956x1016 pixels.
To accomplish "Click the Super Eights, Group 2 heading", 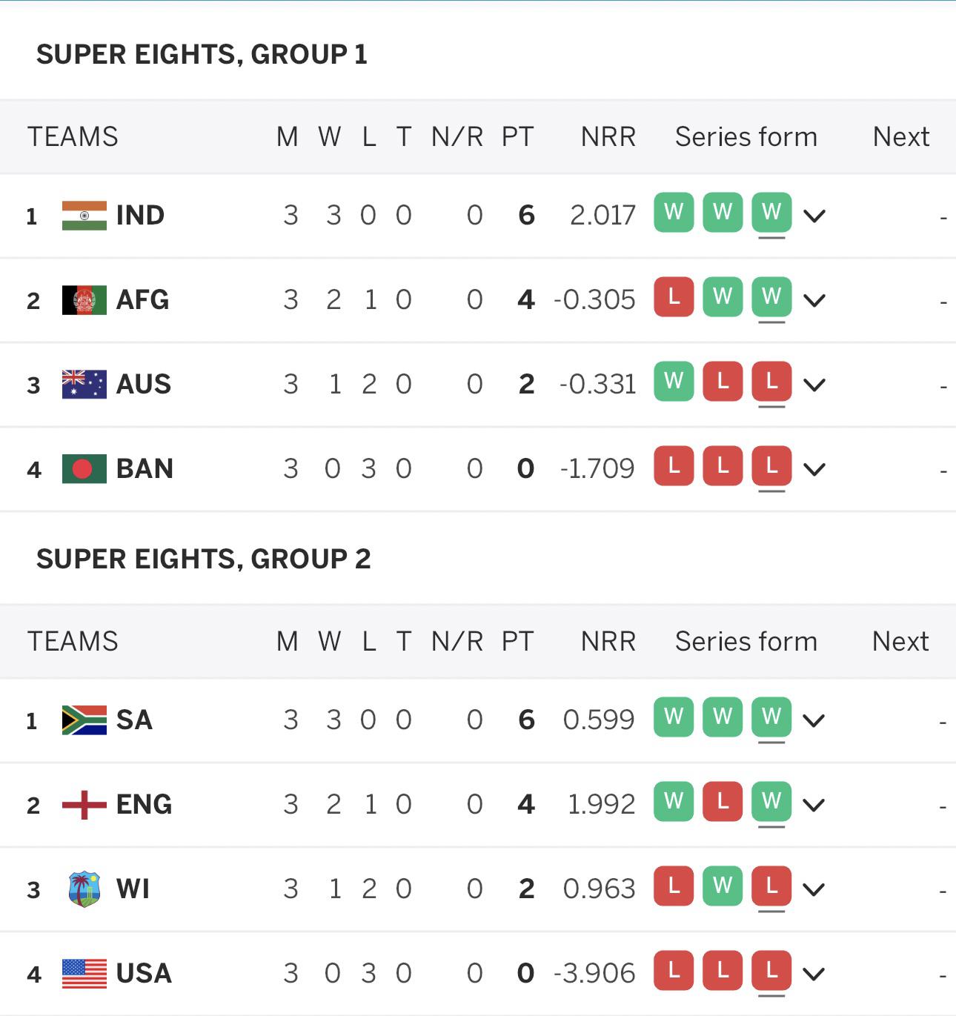I will [203, 559].
